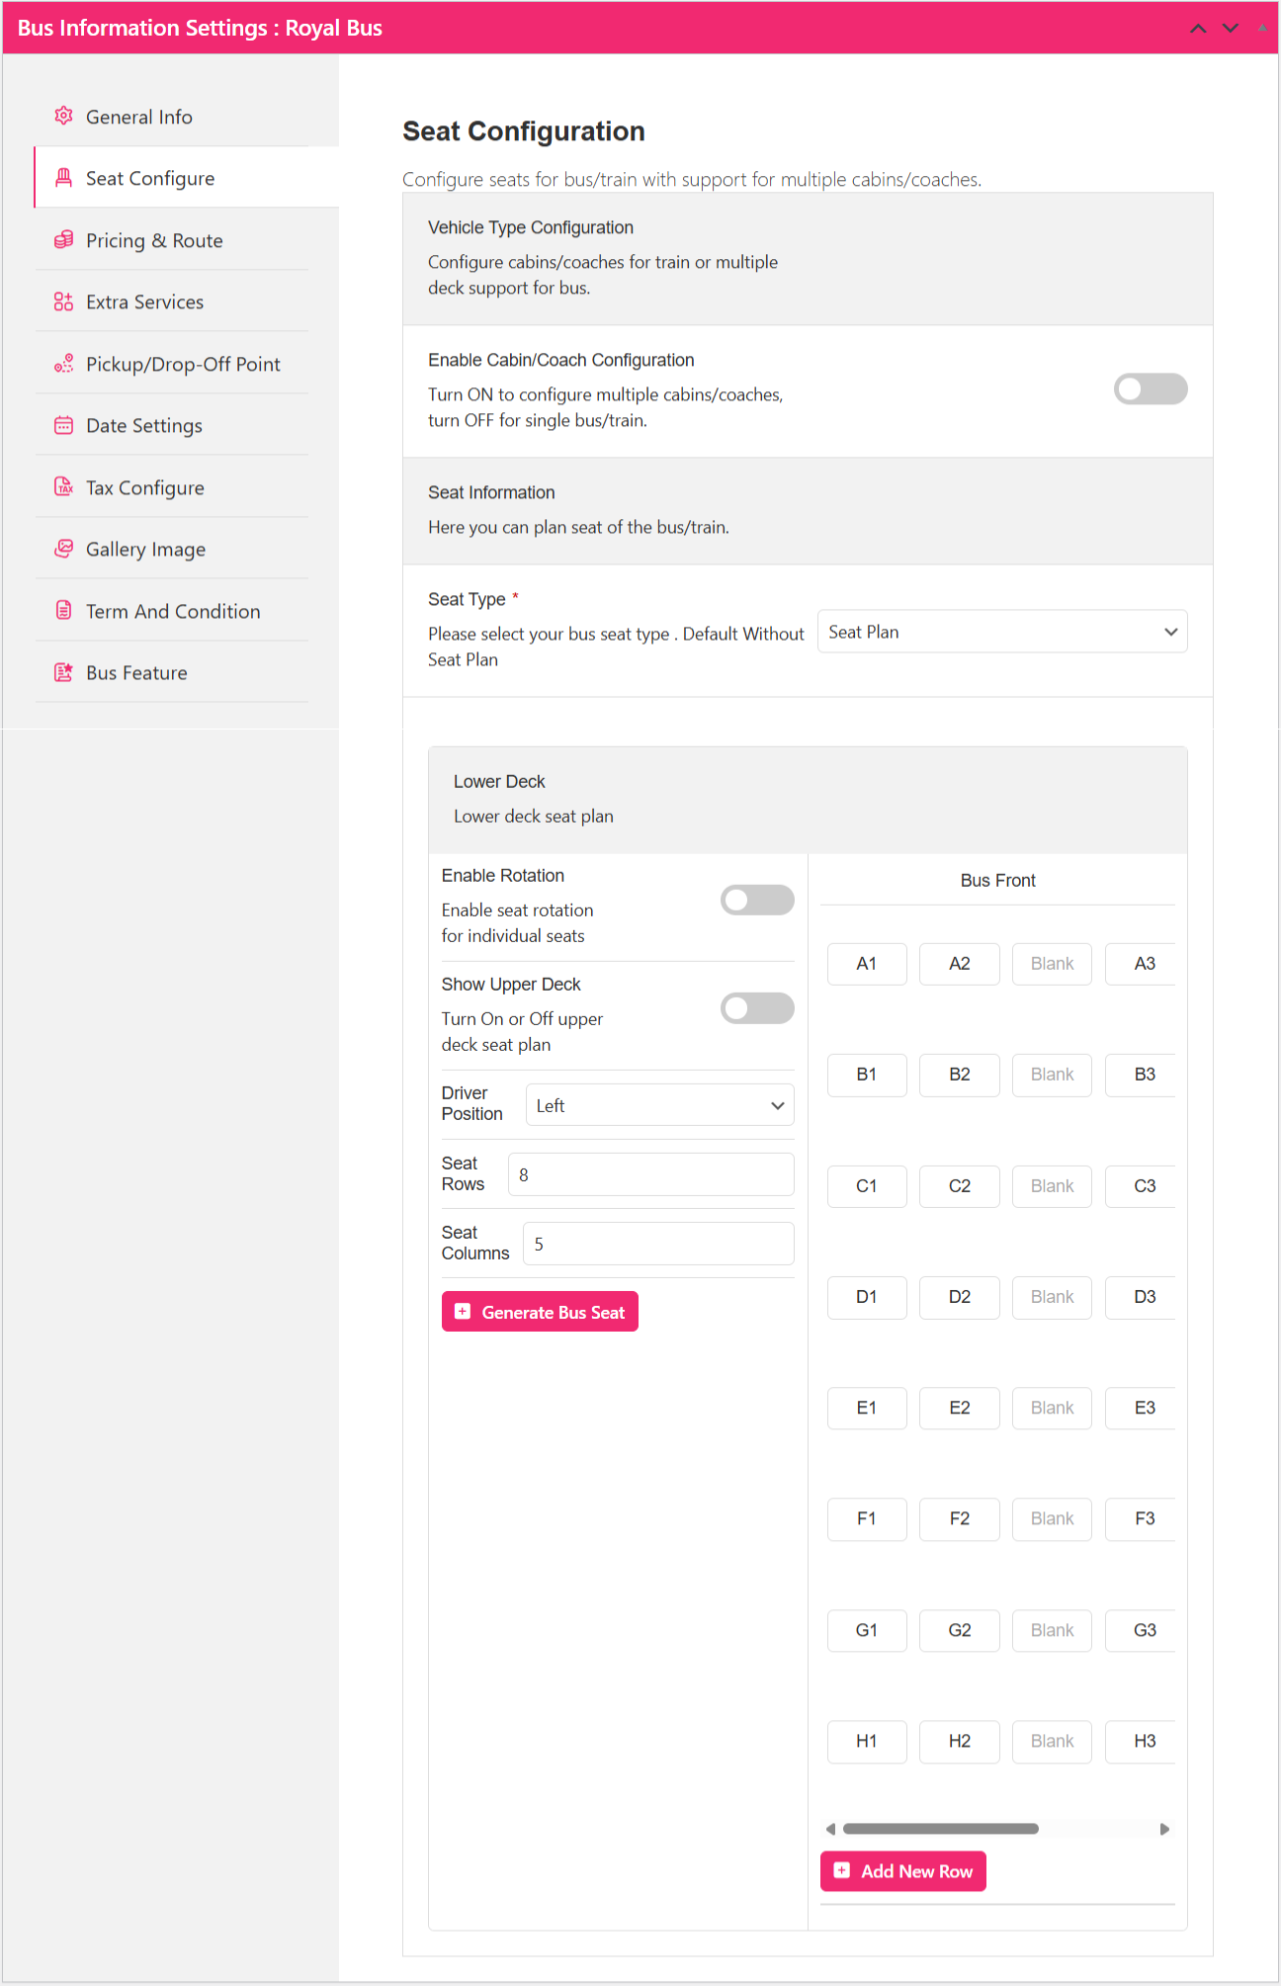1281x1986 pixels.
Task: Click the Seat Rows input field
Action: pos(650,1174)
